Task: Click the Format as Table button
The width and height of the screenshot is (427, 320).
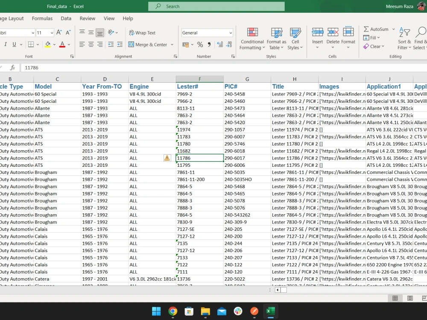Action: pyautogui.click(x=275, y=38)
